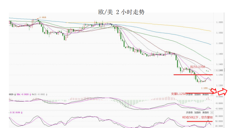Click 加指标 in the KD panel
The width and height of the screenshot is (229, 128).
(198, 112)
